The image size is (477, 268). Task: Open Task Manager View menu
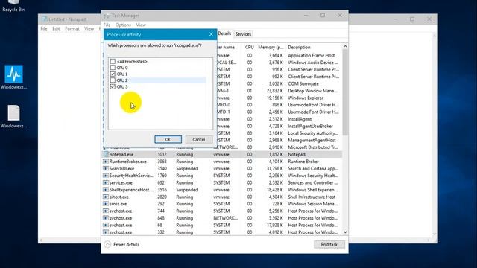pos(141,25)
